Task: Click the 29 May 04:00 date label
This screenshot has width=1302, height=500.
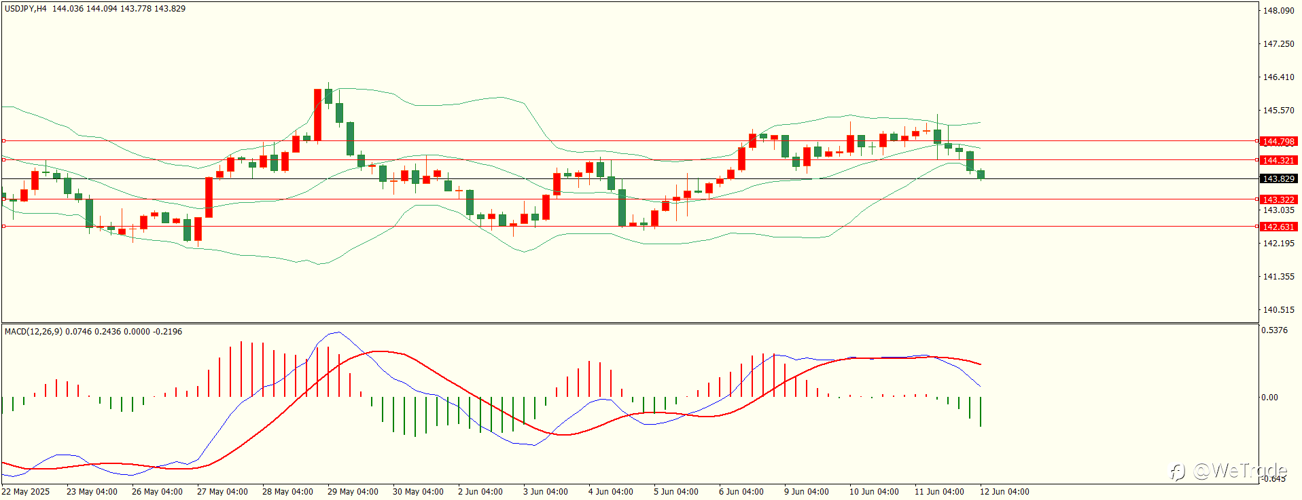Action: point(353,492)
